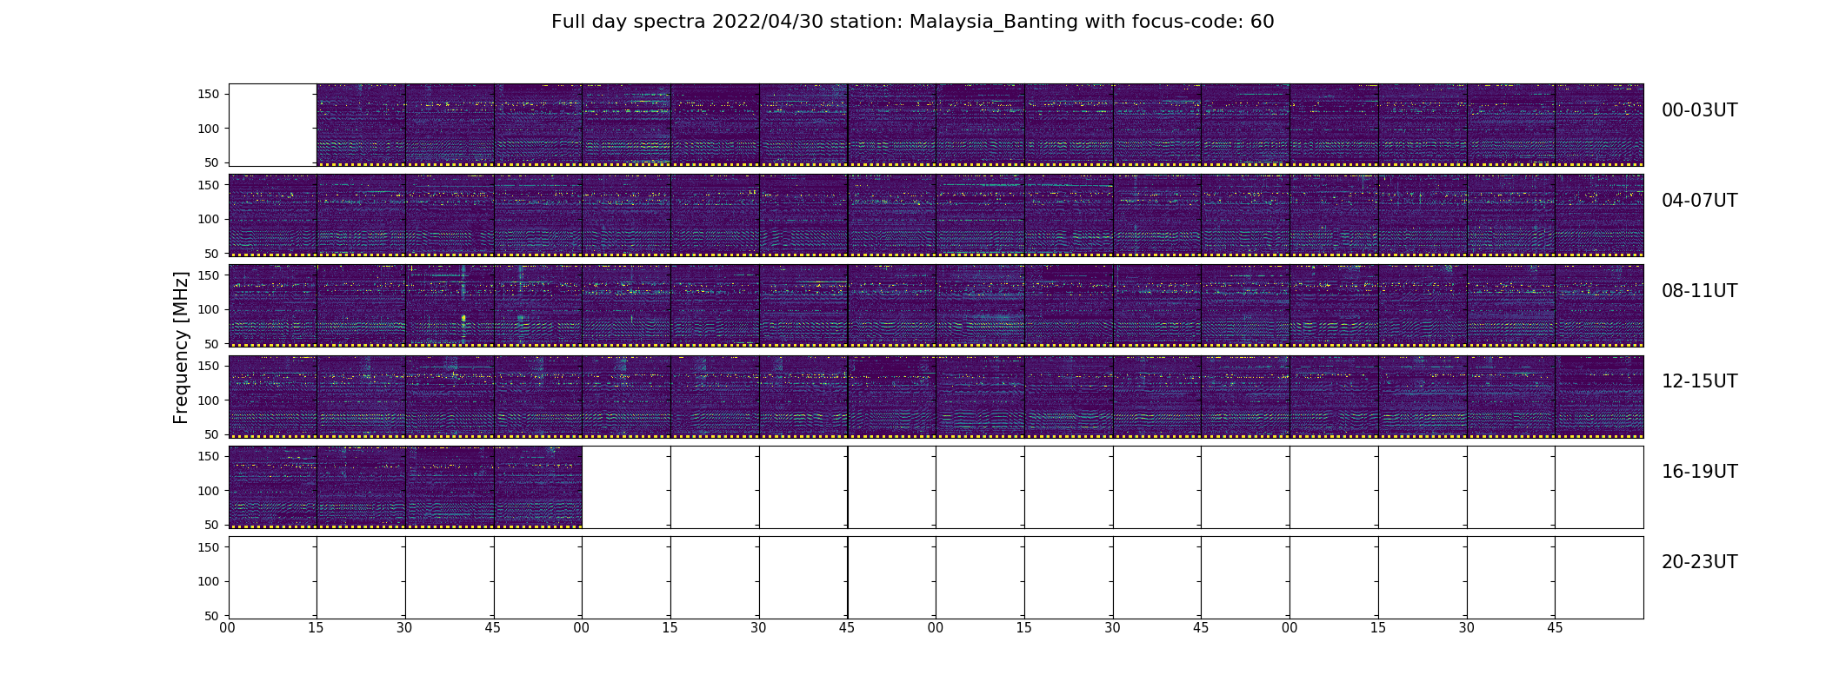The width and height of the screenshot is (1826, 695).
Task: Click the 50 tick of the 12-15UT row
Action: pos(212,434)
